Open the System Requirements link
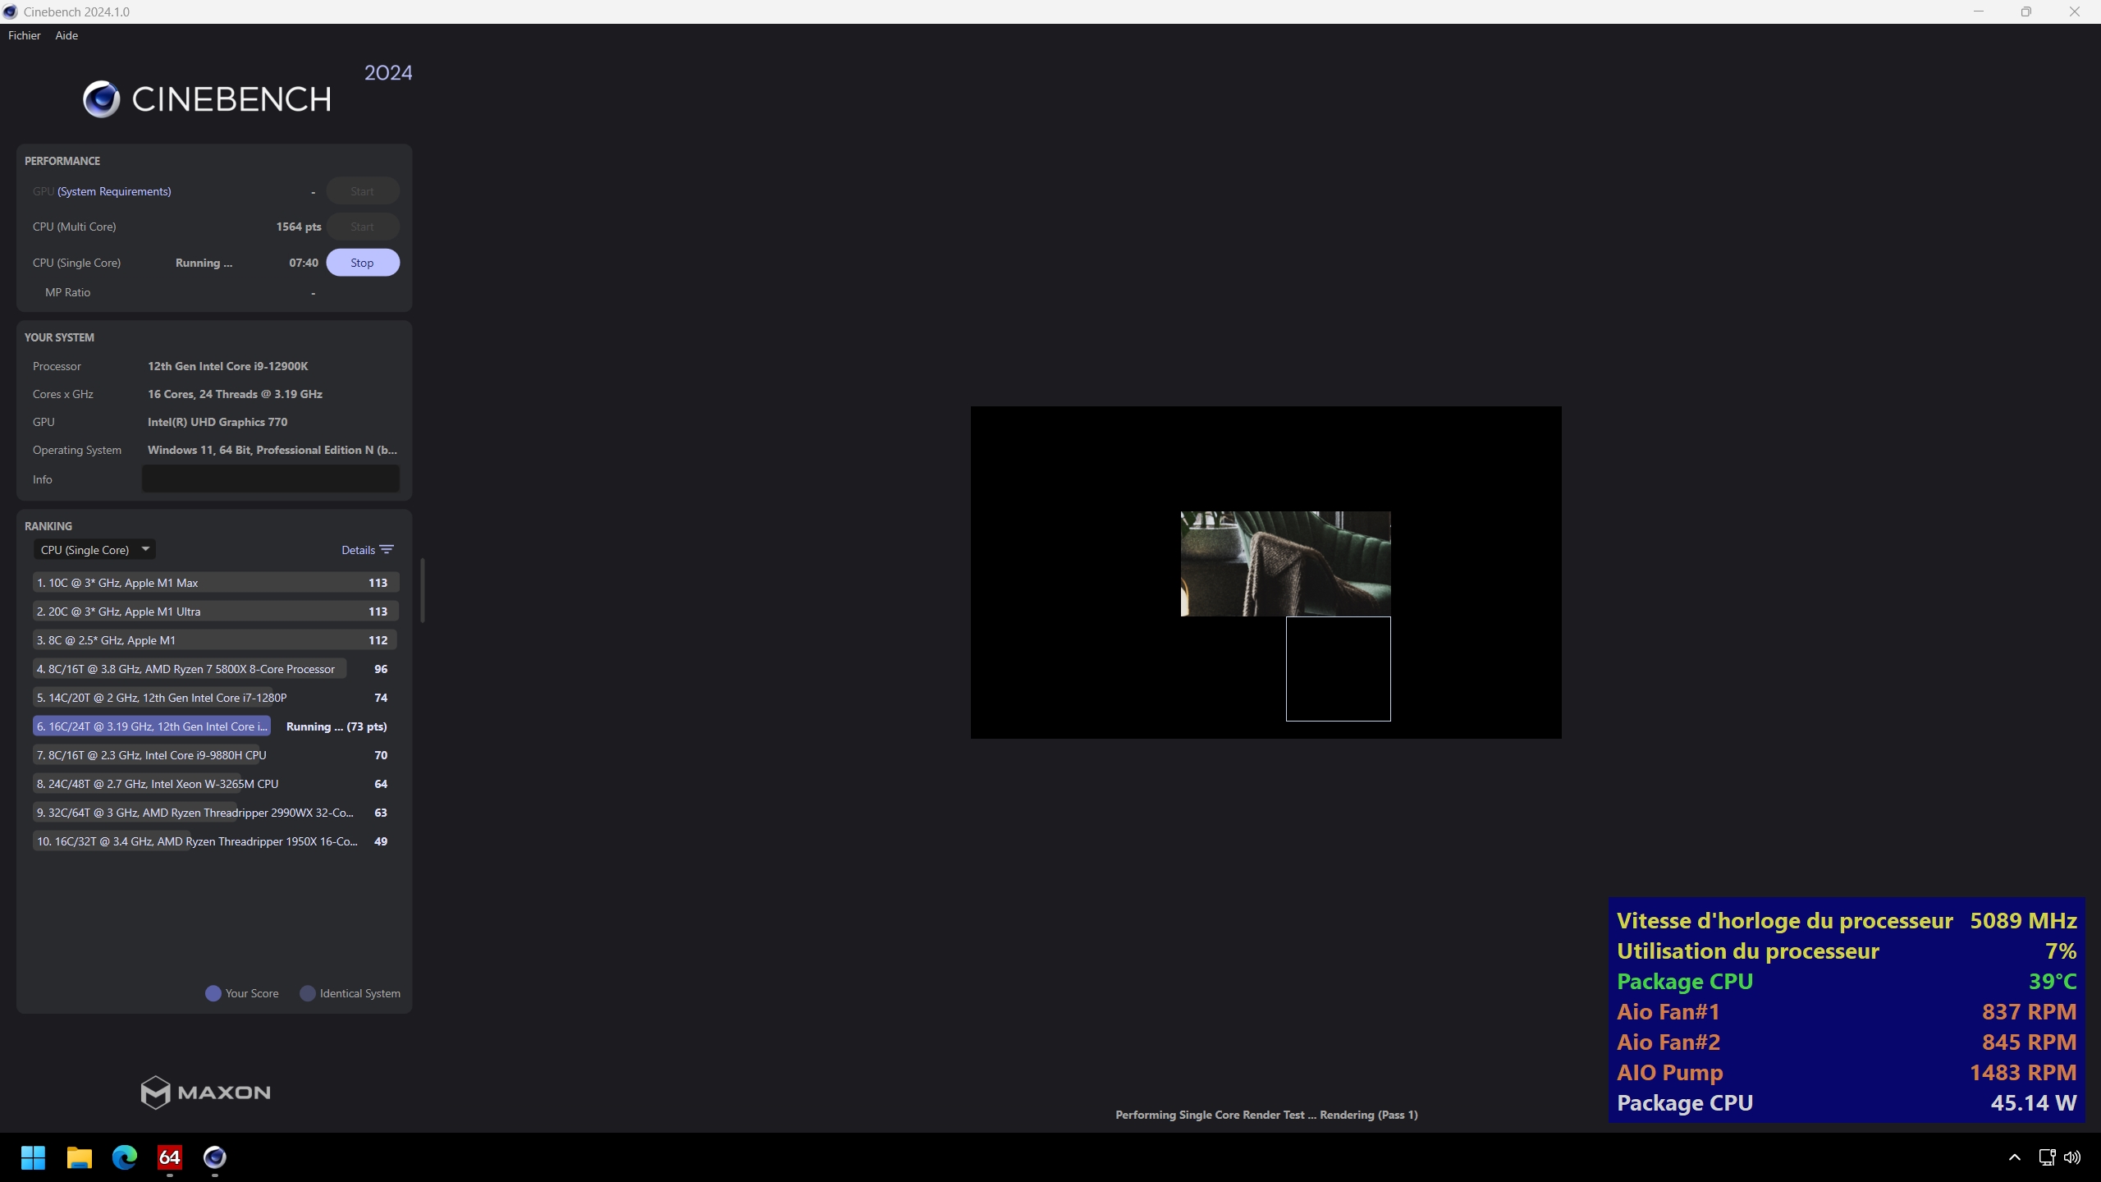 (x=114, y=191)
